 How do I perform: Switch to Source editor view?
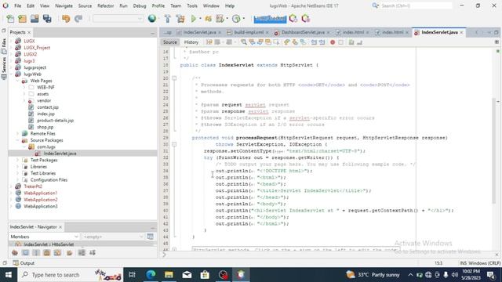click(x=169, y=42)
